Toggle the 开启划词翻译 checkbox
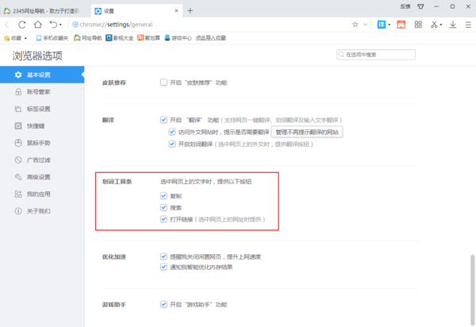Viewport: 476px width, 327px height. (171, 144)
